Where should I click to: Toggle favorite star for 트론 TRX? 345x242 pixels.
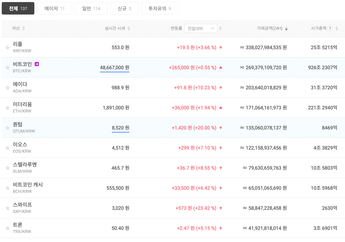tap(7, 229)
